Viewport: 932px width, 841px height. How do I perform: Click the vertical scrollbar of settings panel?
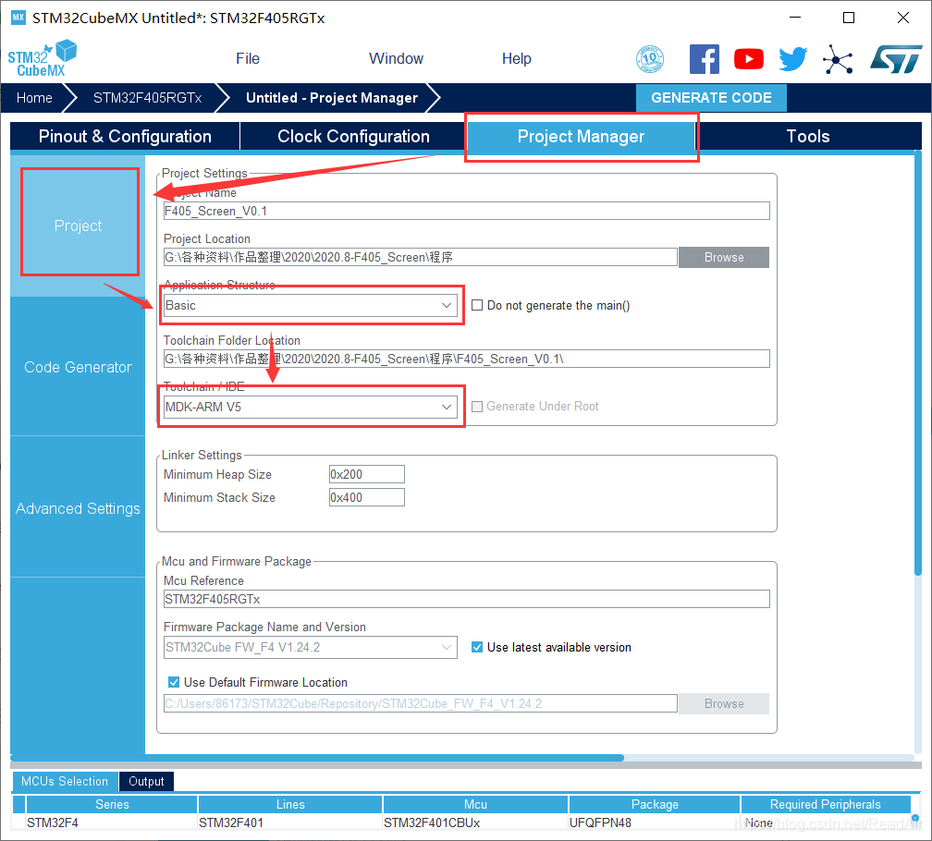(x=918, y=363)
